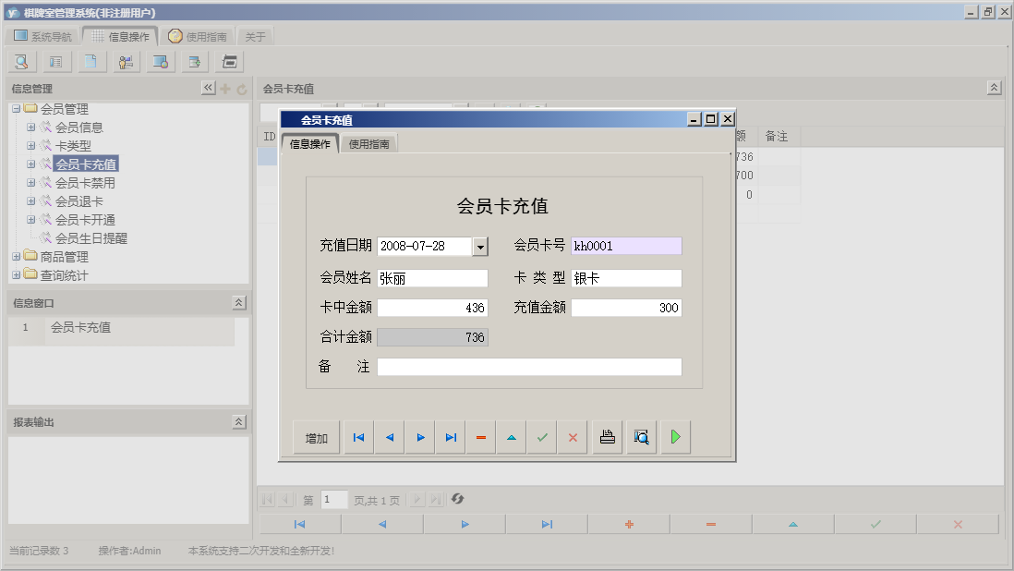Open the list view toolbar icon
Image resolution: width=1014 pixels, height=571 pixels.
(56, 61)
